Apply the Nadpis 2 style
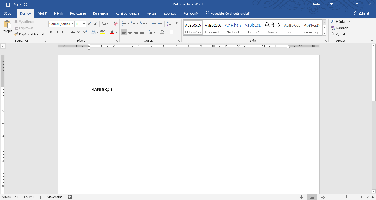This screenshot has height=200, width=376. (253, 27)
